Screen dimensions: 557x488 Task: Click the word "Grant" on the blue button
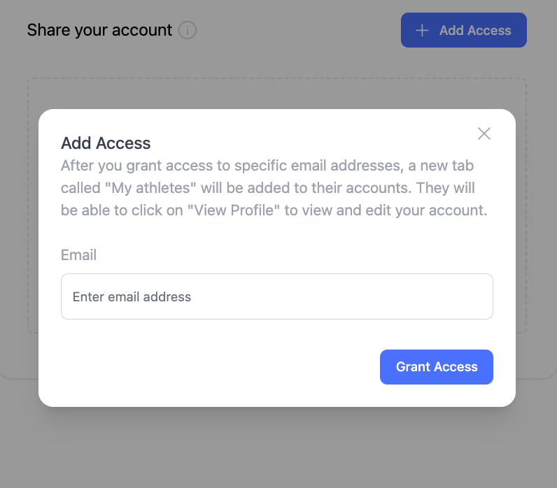tap(413, 367)
